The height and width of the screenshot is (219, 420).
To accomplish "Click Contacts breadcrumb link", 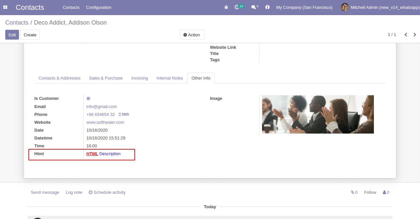I will pos(17,23).
